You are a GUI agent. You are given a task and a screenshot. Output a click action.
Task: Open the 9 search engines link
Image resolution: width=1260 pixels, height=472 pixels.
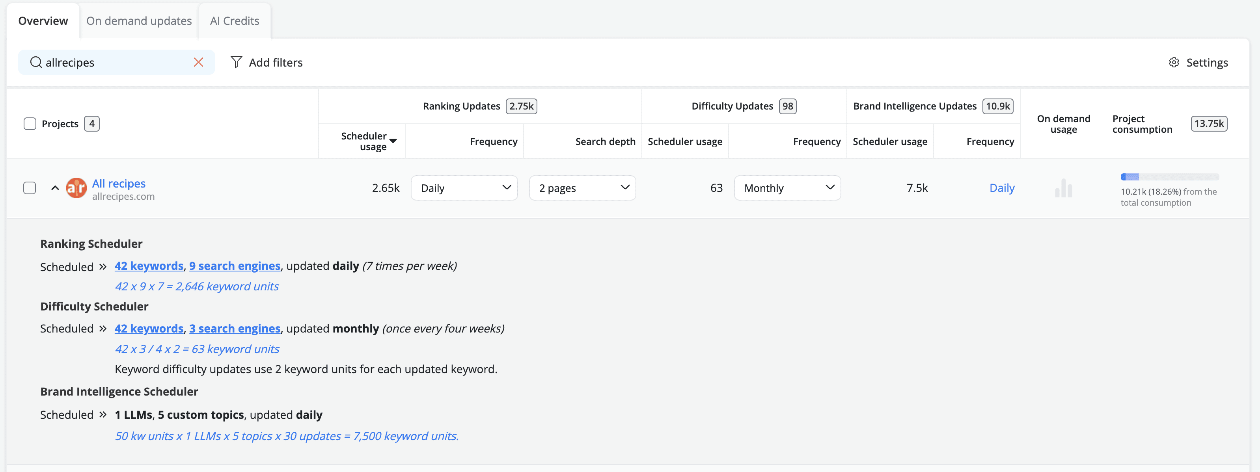(235, 266)
